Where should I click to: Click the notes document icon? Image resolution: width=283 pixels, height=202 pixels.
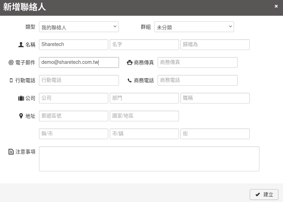pos(11,152)
